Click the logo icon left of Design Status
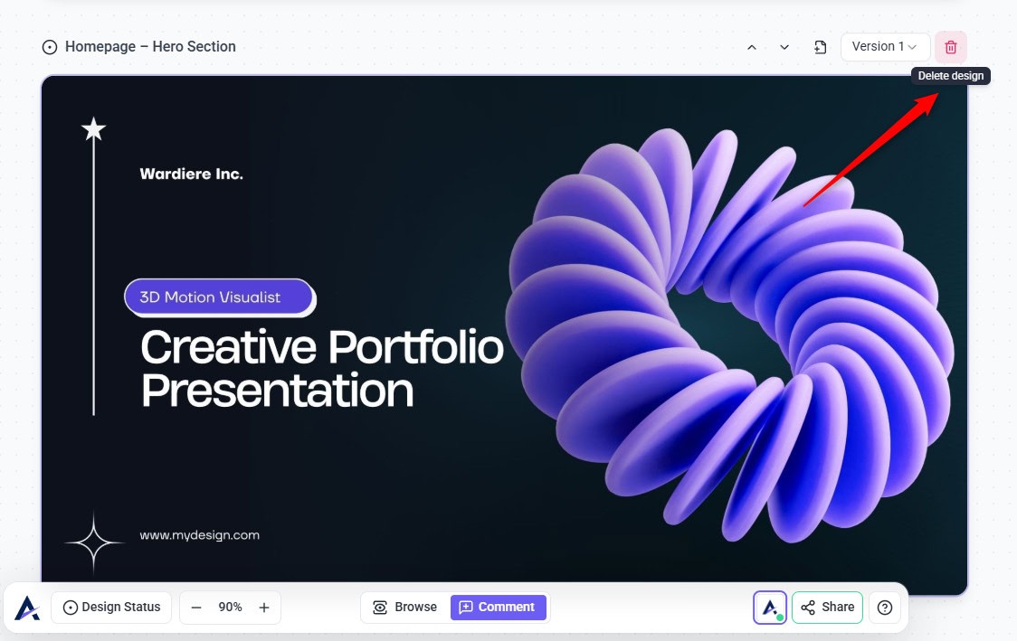This screenshot has height=641, width=1017. pyautogui.click(x=27, y=608)
